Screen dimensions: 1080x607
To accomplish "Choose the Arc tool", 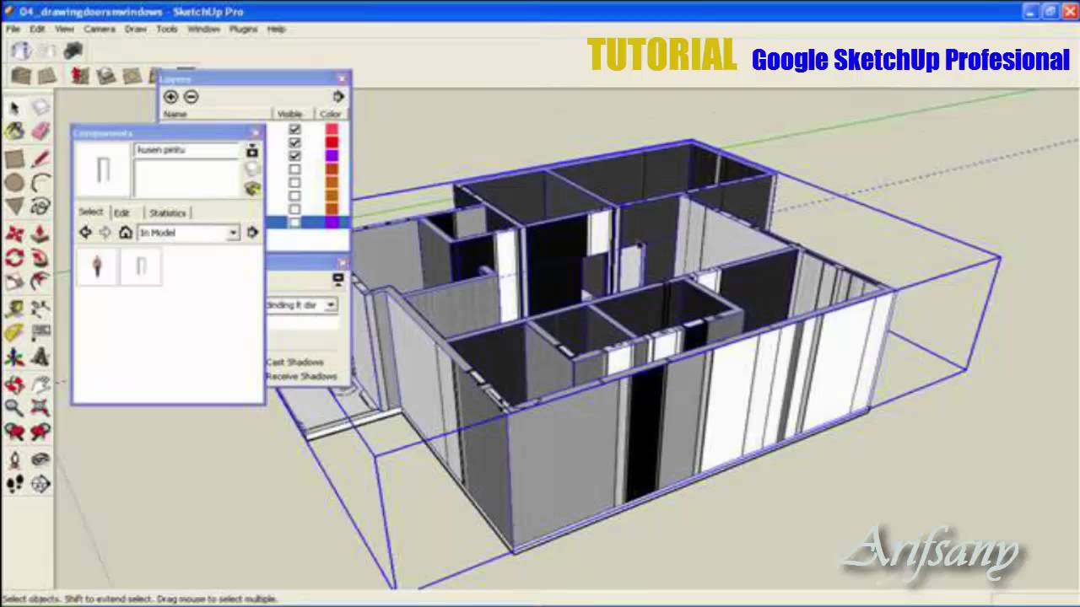I will click(40, 182).
